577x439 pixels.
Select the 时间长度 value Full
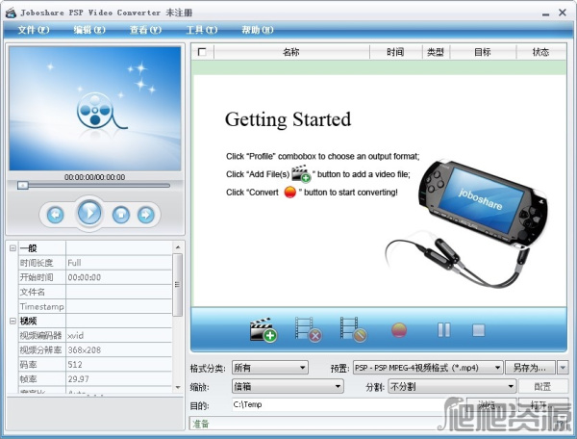pyautogui.click(x=119, y=263)
